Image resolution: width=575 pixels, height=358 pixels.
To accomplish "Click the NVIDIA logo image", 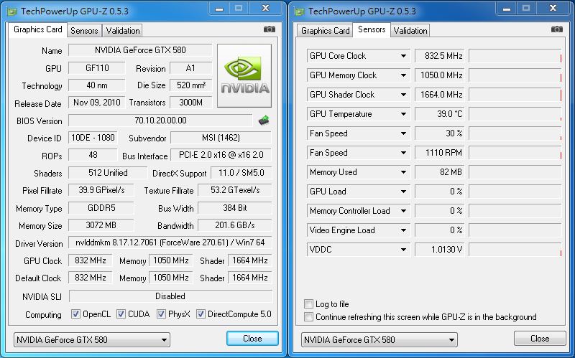I will click(244, 75).
